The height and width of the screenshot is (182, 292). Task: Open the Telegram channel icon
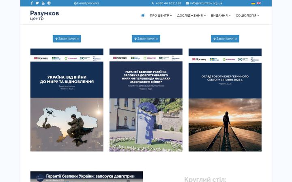tap(49, 3)
